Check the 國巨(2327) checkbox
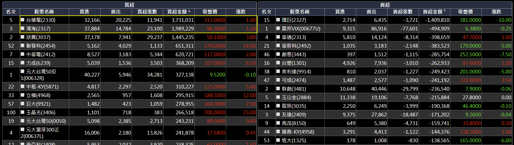Screen dimensions: 514x145 point(278,20)
